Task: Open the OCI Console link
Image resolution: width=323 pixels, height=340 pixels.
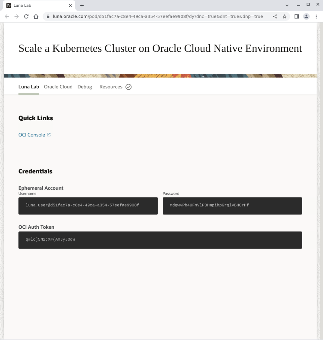Action: point(32,134)
